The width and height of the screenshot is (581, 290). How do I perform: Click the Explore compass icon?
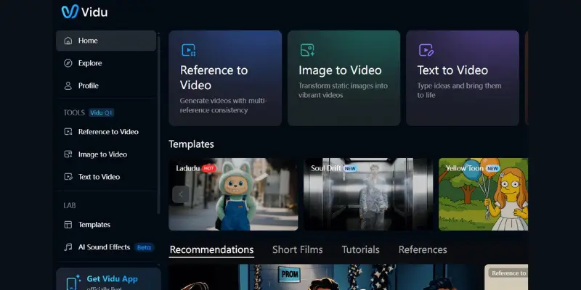[x=68, y=63]
